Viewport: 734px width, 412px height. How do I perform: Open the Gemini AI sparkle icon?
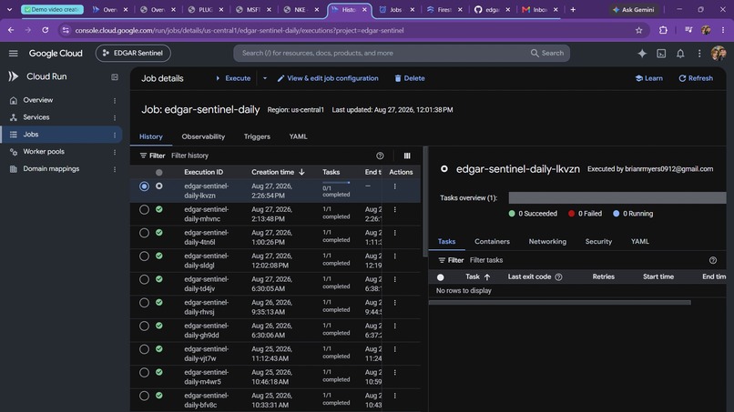coord(642,54)
